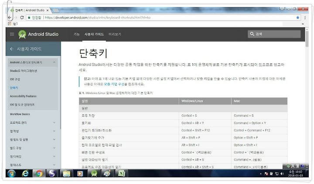
Task: Open the file explorer folder in taskbar
Action: (66, 174)
